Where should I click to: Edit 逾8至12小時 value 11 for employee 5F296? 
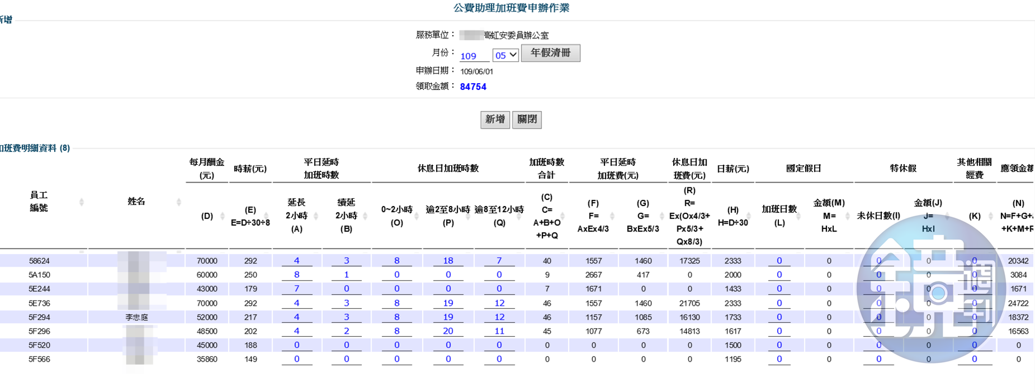[499, 331]
